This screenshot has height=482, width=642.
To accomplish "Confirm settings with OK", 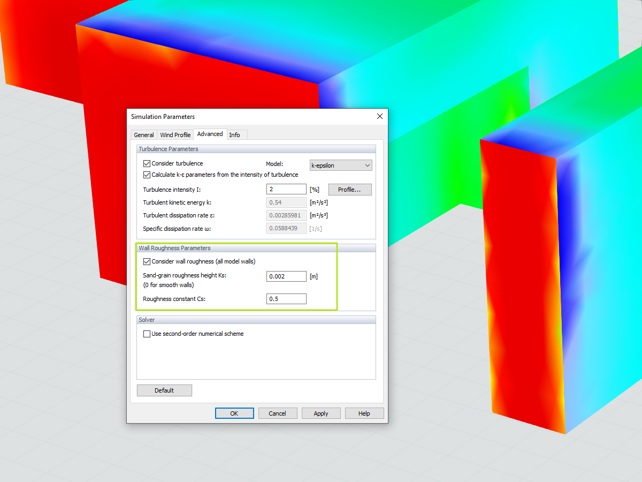I will (234, 413).
